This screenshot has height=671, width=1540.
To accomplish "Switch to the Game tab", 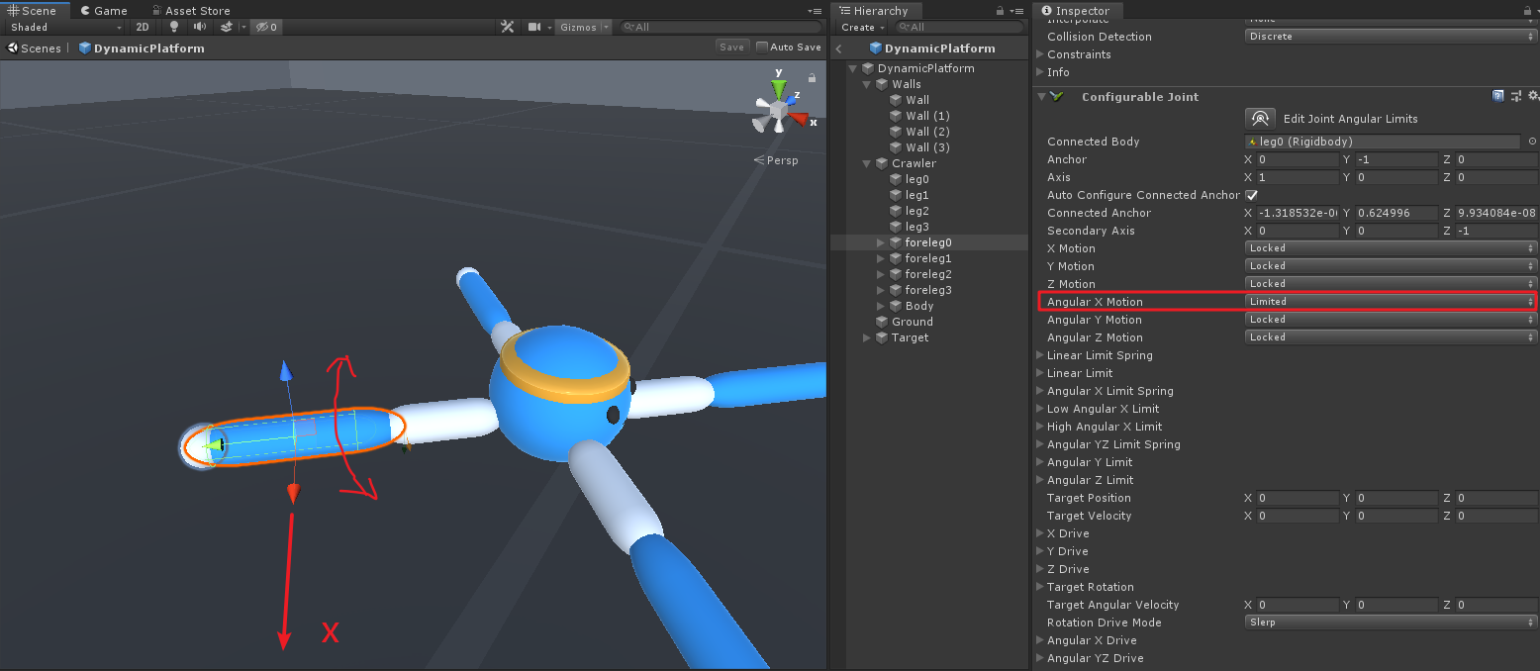I will (x=104, y=10).
